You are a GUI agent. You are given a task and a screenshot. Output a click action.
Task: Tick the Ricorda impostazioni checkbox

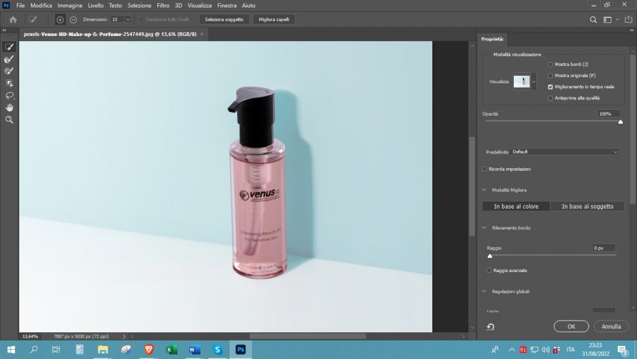click(485, 169)
